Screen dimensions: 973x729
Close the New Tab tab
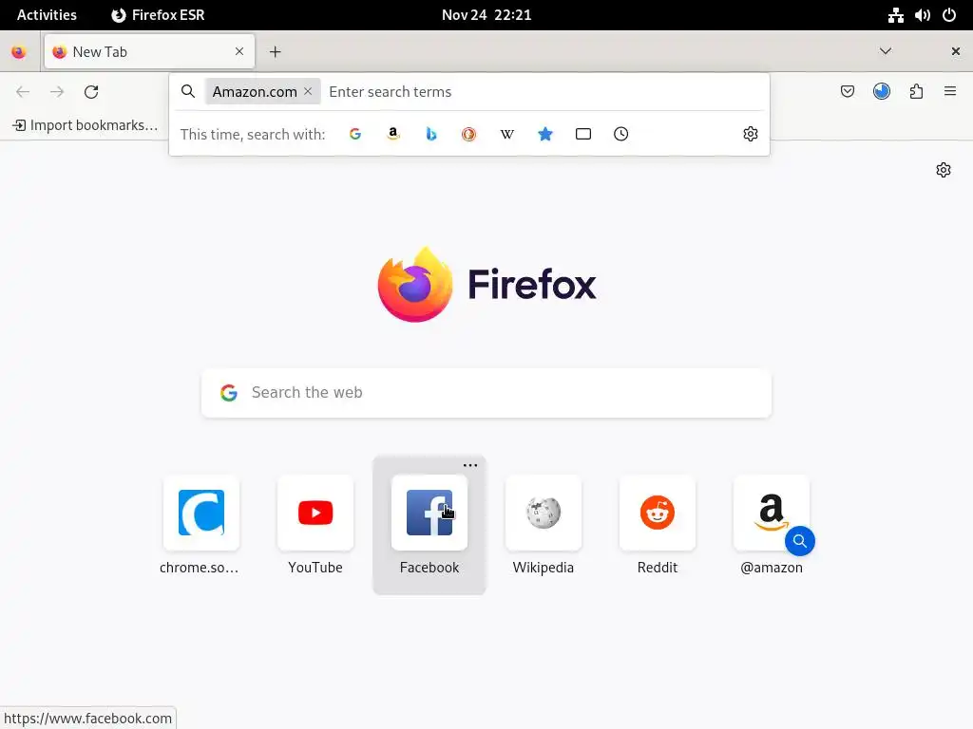239,51
